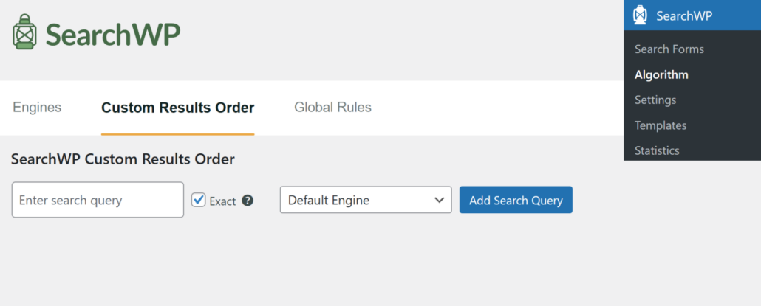Go to Statistics in the sidebar menu
The height and width of the screenshot is (306, 761).
pos(657,150)
